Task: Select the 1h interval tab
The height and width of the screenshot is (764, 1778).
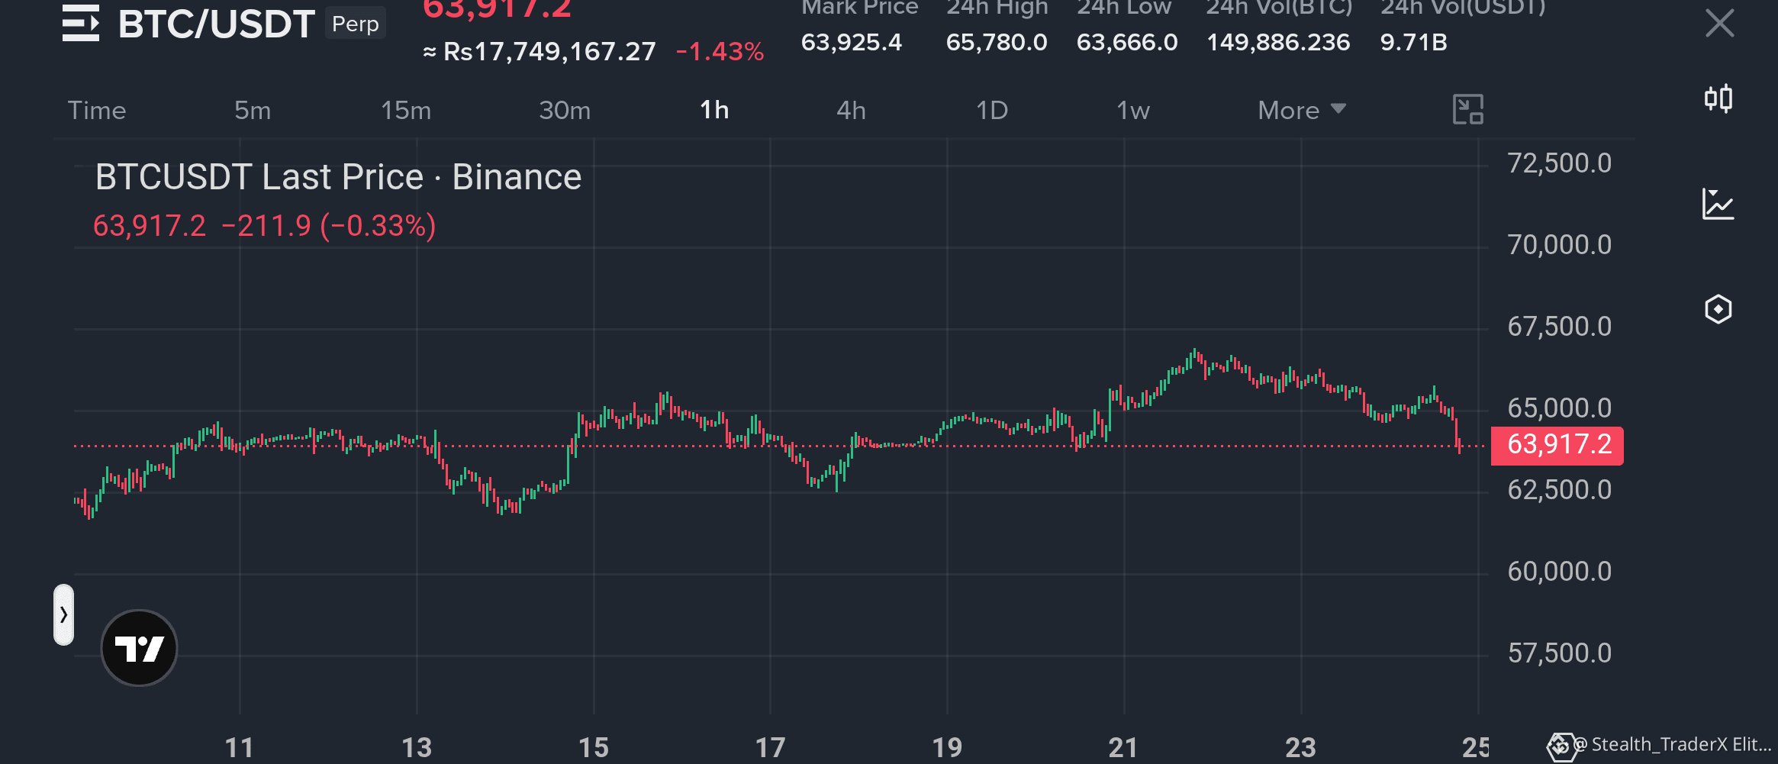Action: coord(714,110)
